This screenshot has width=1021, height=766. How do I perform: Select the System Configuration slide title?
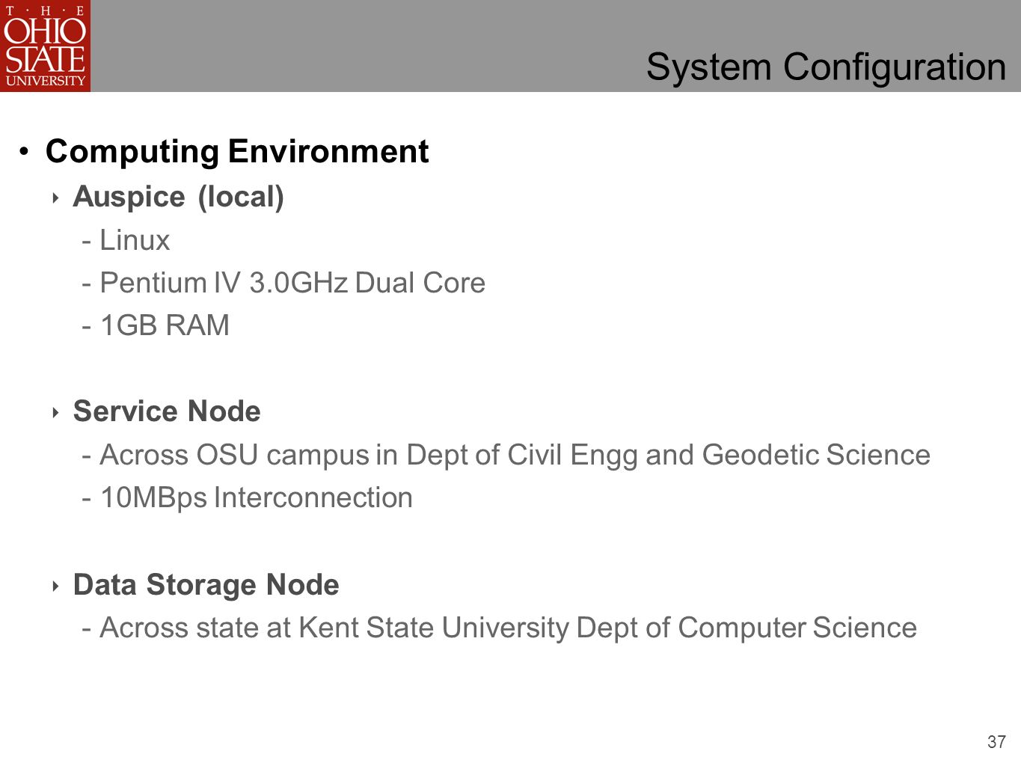tap(826, 67)
